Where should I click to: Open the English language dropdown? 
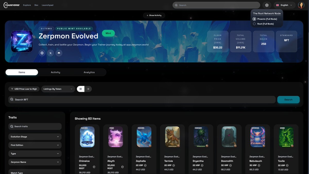pyautogui.click(x=284, y=5)
